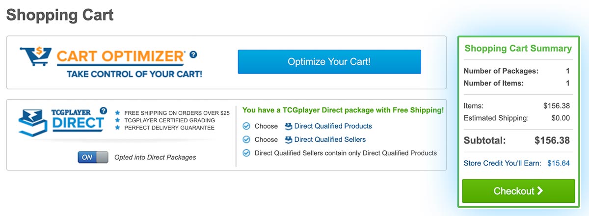Click the Direct icon beside Qualified Sellers
This screenshot has height=216, width=589.
point(289,140)
